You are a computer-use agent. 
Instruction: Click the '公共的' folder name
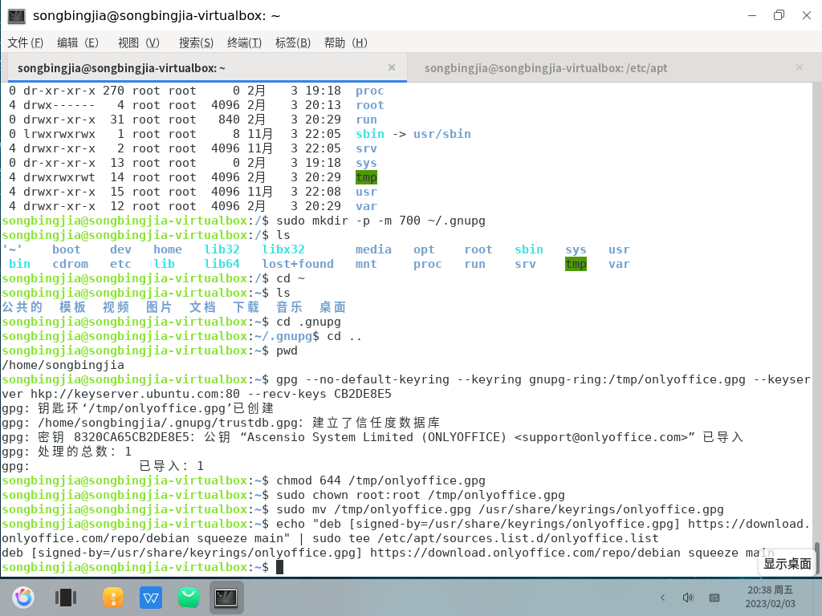[22, 307]
